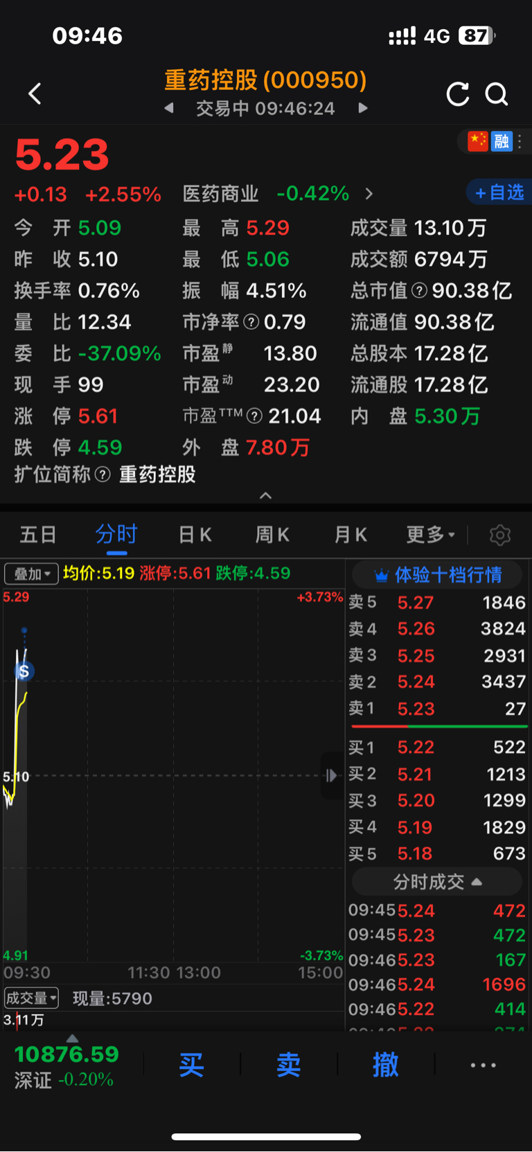This screenshot has width=532, height=1152.
Task: Refresh the stock quote
Action: [x=457, y=94]
